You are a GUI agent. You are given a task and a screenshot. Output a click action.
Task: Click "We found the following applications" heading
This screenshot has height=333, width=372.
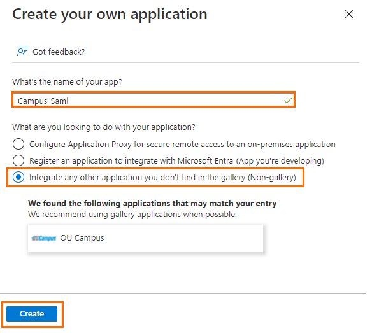(152, 204)
